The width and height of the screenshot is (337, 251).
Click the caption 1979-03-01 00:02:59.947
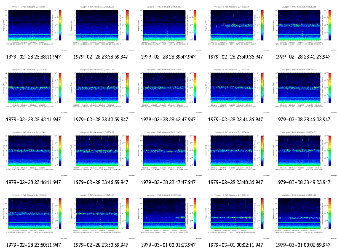point(303,245)
